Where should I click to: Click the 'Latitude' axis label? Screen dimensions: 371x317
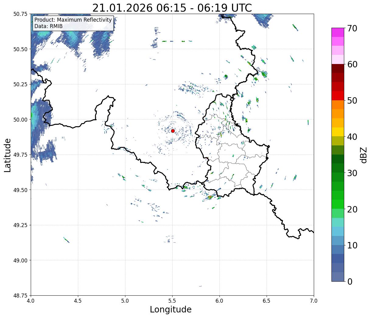pos(8,155)
